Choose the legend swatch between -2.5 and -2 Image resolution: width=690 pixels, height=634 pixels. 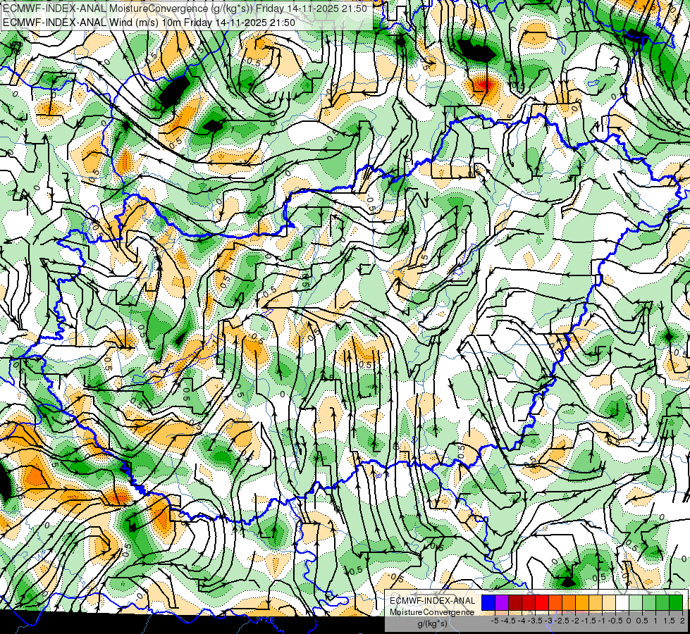click(x=569, y=603)
